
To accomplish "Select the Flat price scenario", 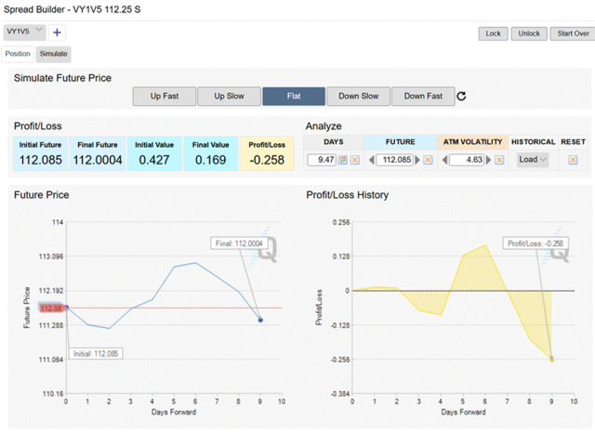I will coord(294,96).
